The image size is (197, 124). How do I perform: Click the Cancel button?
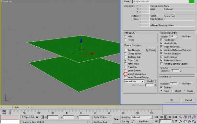[188, 100]
